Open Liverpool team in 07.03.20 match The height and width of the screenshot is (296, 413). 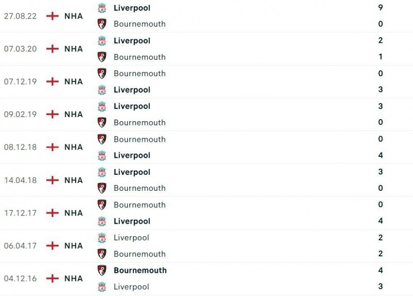point(132,41)
